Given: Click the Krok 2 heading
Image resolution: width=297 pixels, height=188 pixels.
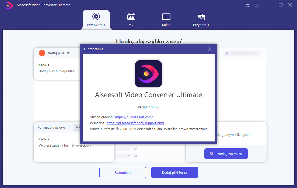Looking at the screenshot, I should click(44, 139).
